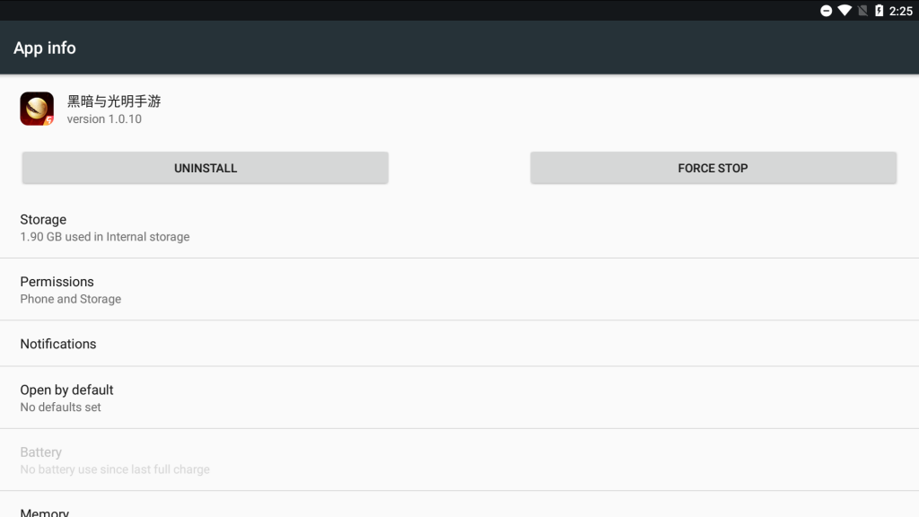The image size is (919, 517).
Task: Tap the No defaults set text
Action: point(61,407)
